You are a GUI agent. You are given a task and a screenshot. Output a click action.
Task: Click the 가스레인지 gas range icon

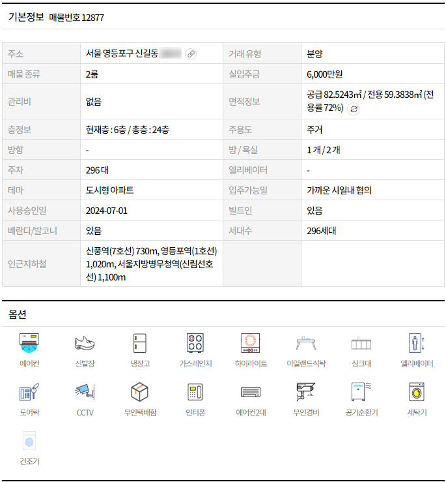pyautogui.click(x=195, y=343)
